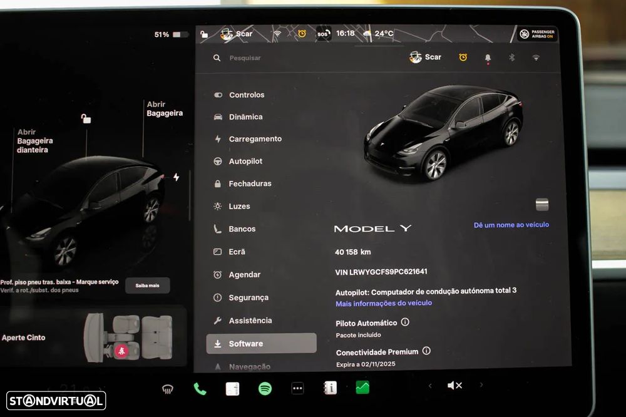Open the green energy chart app
Image resolution: width=626 pixels, height=417 pixels.
pos(362,388)
